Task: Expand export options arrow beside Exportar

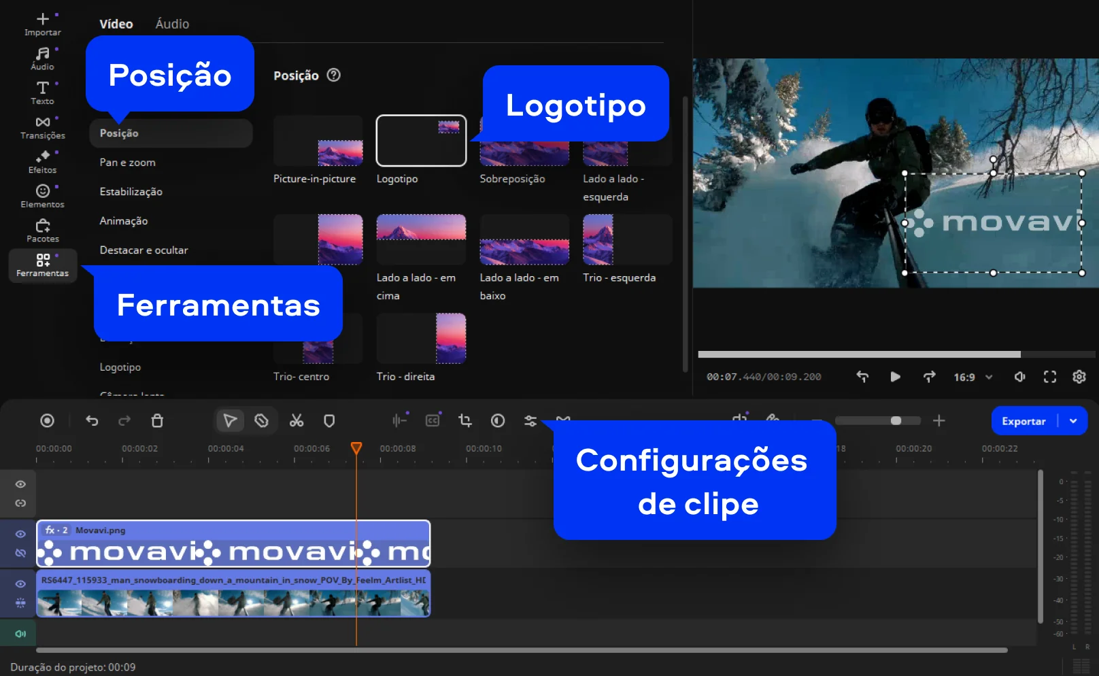Action: (x=1073, y=421)
